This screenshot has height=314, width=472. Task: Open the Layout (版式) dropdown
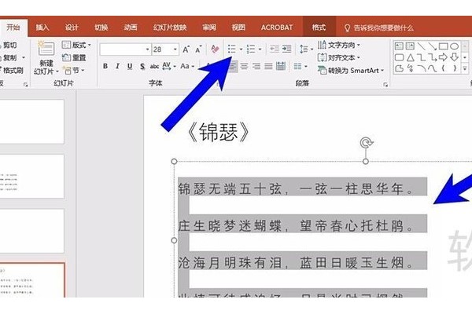(76, 45)
